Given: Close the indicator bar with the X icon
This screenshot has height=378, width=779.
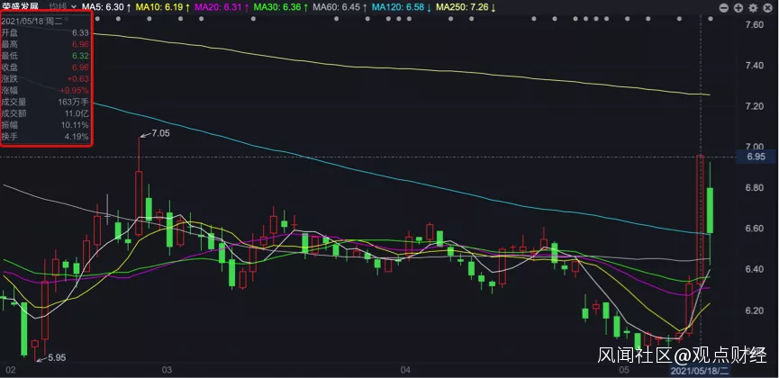Looking at the screenshot, I should [x=768, y=8].
